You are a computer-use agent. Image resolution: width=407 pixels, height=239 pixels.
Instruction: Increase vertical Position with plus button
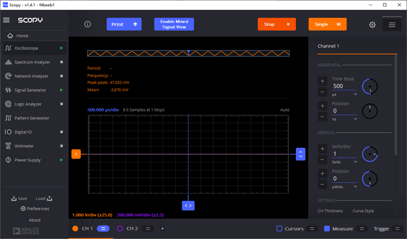point(322,173)
